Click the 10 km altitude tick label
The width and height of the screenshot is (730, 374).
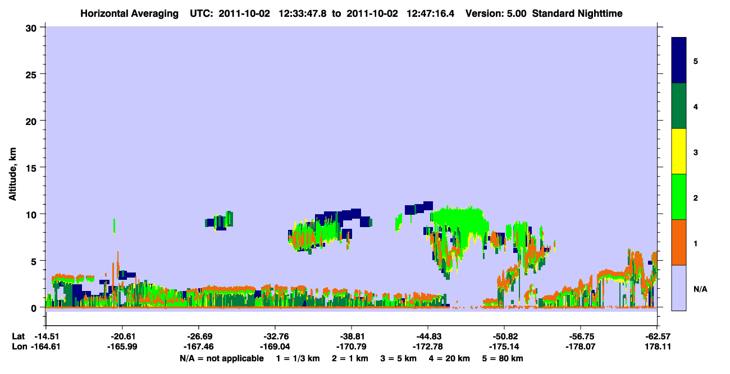pyautogui.click(x=32, y=214)
